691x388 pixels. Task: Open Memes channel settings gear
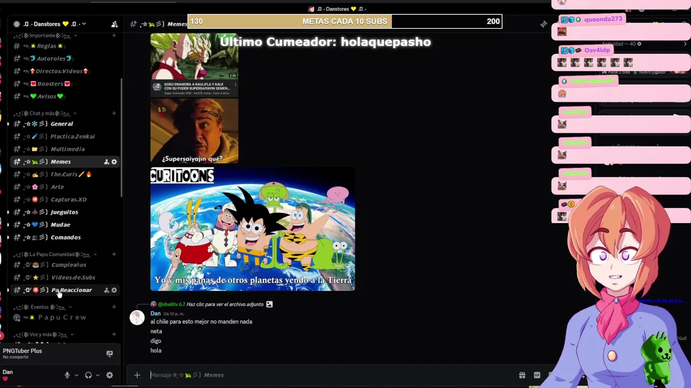pos(114,162)
